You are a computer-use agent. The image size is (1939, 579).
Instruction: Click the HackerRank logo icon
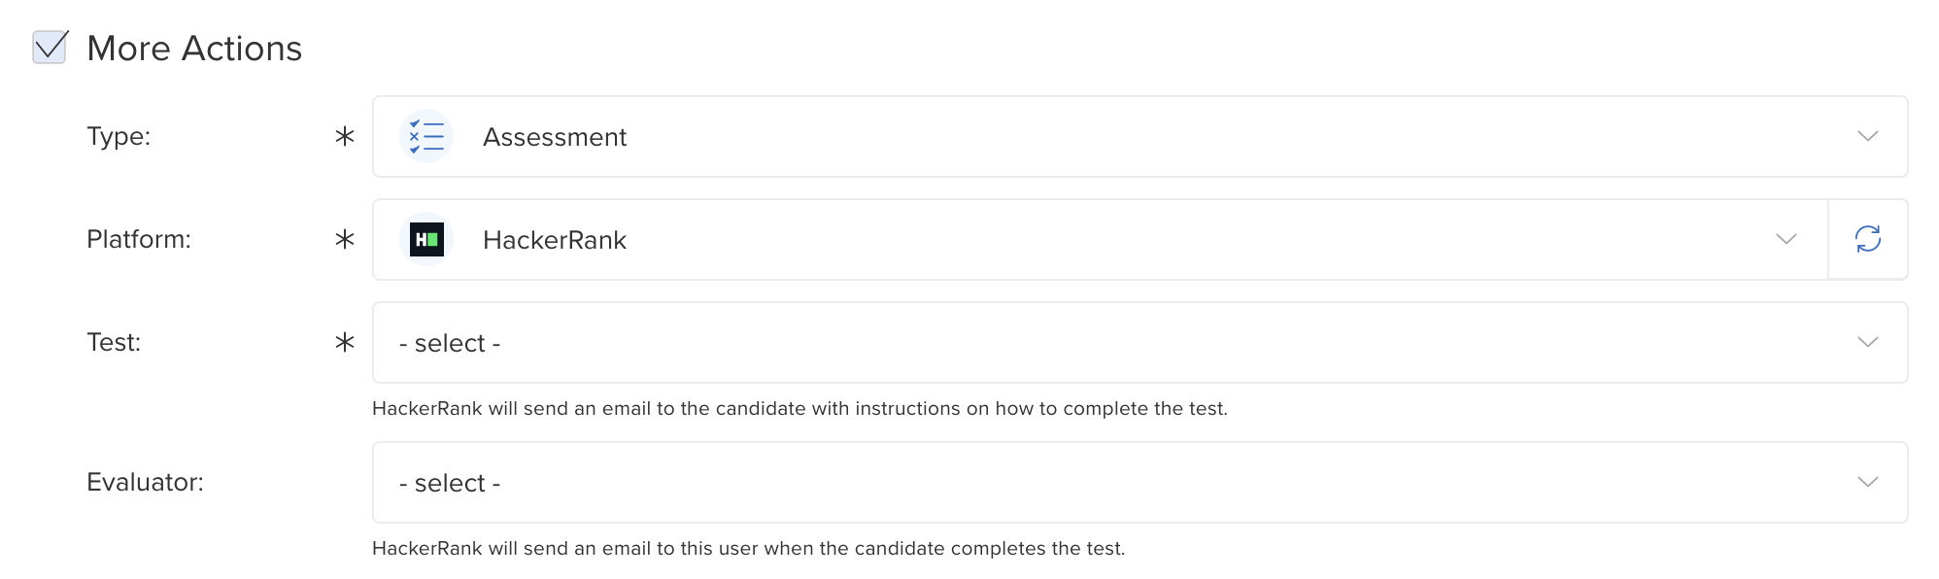point(426,239)
